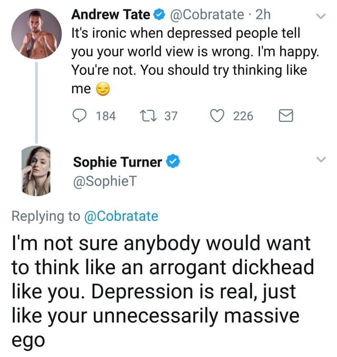
Task: Click Sophie Turner's blue verified badge
Action: tap(173, 161)
